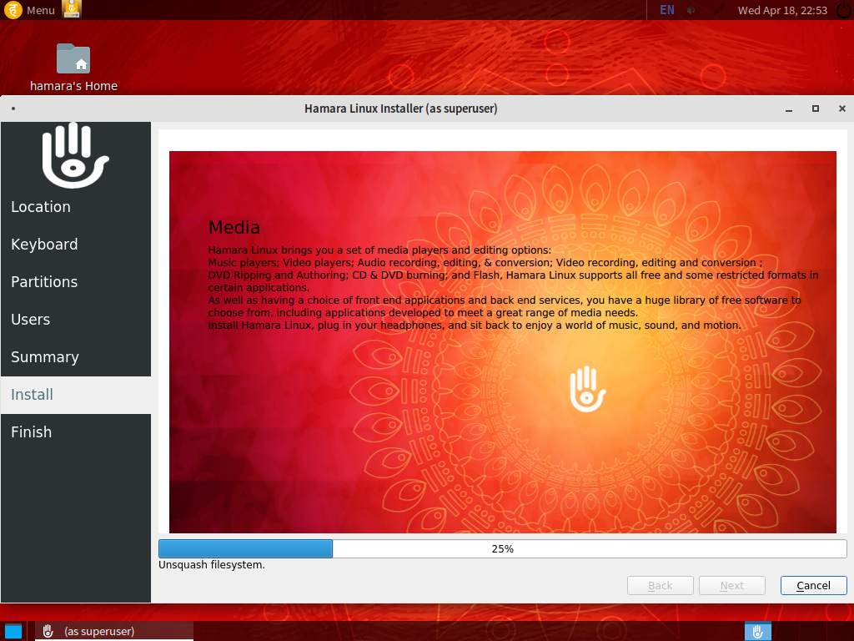Open the Menu launcher in top panel
Screen dimensions: 854x641
[30, 10]
